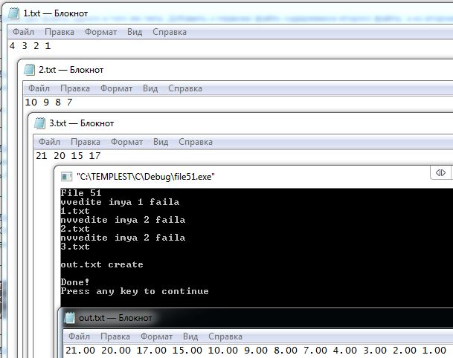
Task: Click value 15.00 in out.txt
Action: (x=187, y=351)
